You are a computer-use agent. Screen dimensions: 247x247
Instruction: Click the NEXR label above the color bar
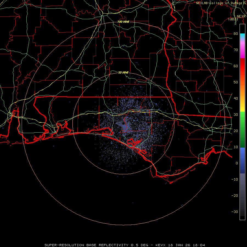241,16
